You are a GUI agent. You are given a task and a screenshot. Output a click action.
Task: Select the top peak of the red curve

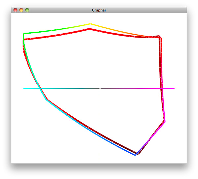click(89, 29)
